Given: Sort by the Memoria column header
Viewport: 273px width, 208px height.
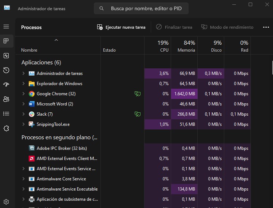Looking at the screenshot, I should coord(184,45).
